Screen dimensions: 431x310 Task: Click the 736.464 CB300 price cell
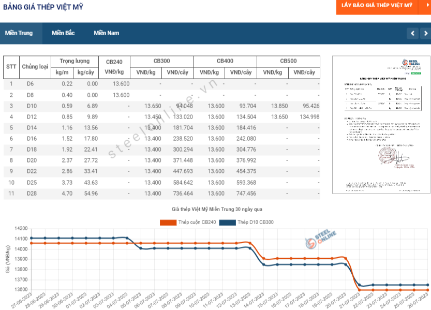pyautogui.click(x=183, y=194)
